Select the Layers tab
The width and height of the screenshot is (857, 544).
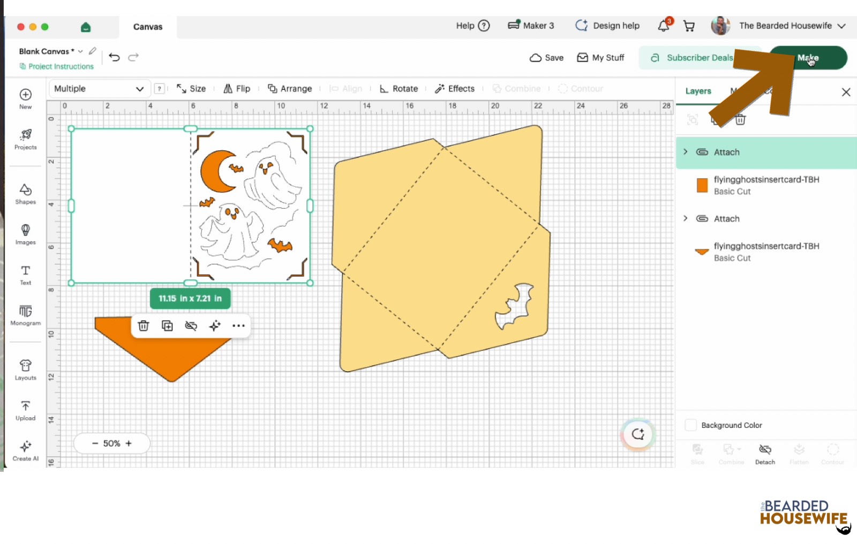698,91
